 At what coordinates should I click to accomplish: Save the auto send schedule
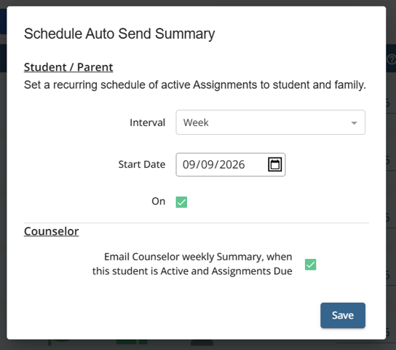pos(343,315)
